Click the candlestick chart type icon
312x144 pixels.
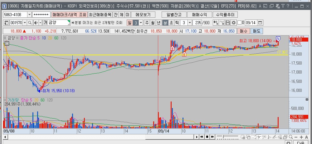coord(216,23)
